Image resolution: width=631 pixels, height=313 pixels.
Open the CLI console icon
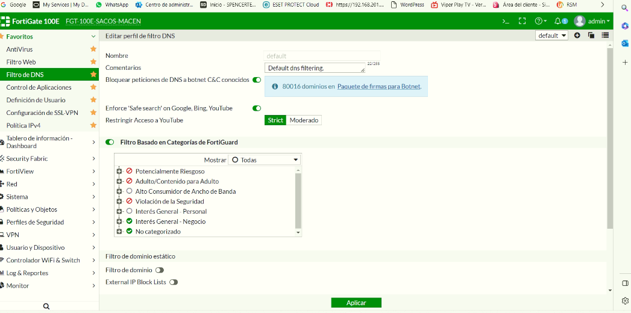coord(506,21)
